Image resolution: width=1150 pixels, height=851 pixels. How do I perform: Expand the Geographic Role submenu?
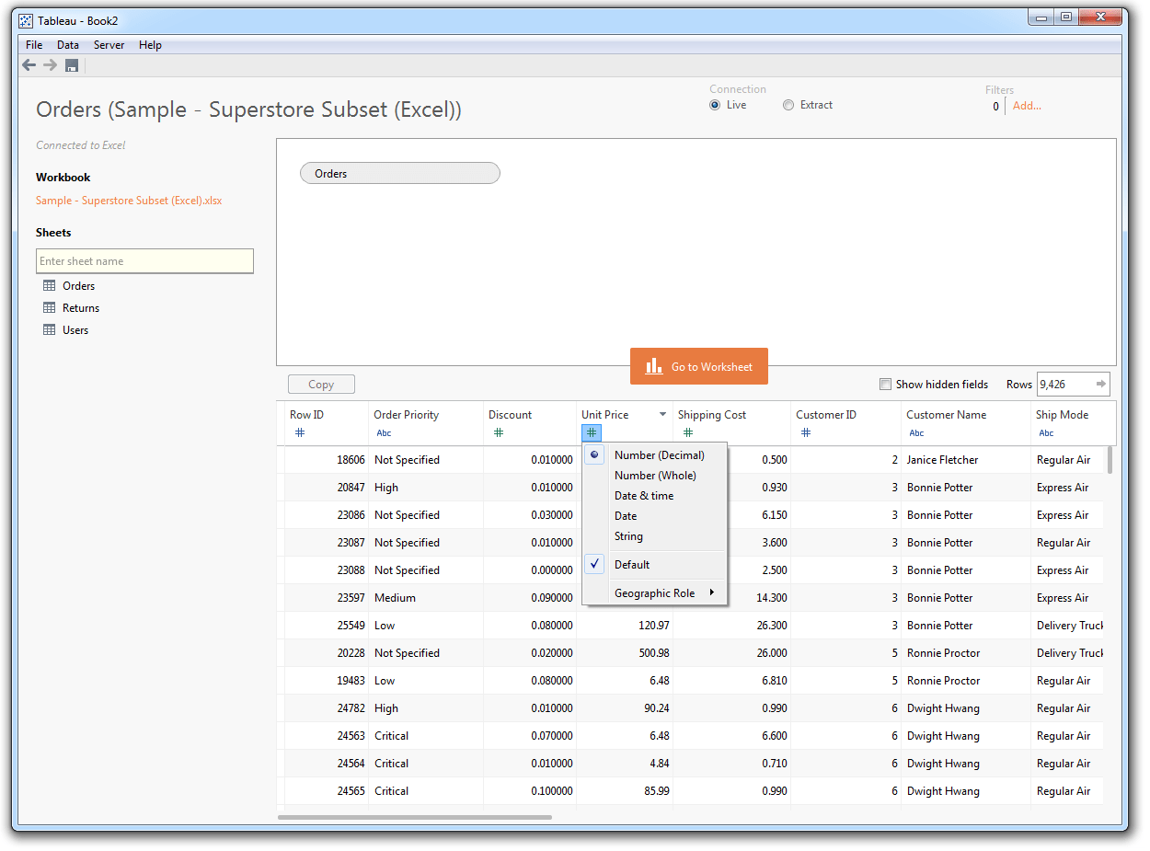pyautogui.click(x=654, y=592)
